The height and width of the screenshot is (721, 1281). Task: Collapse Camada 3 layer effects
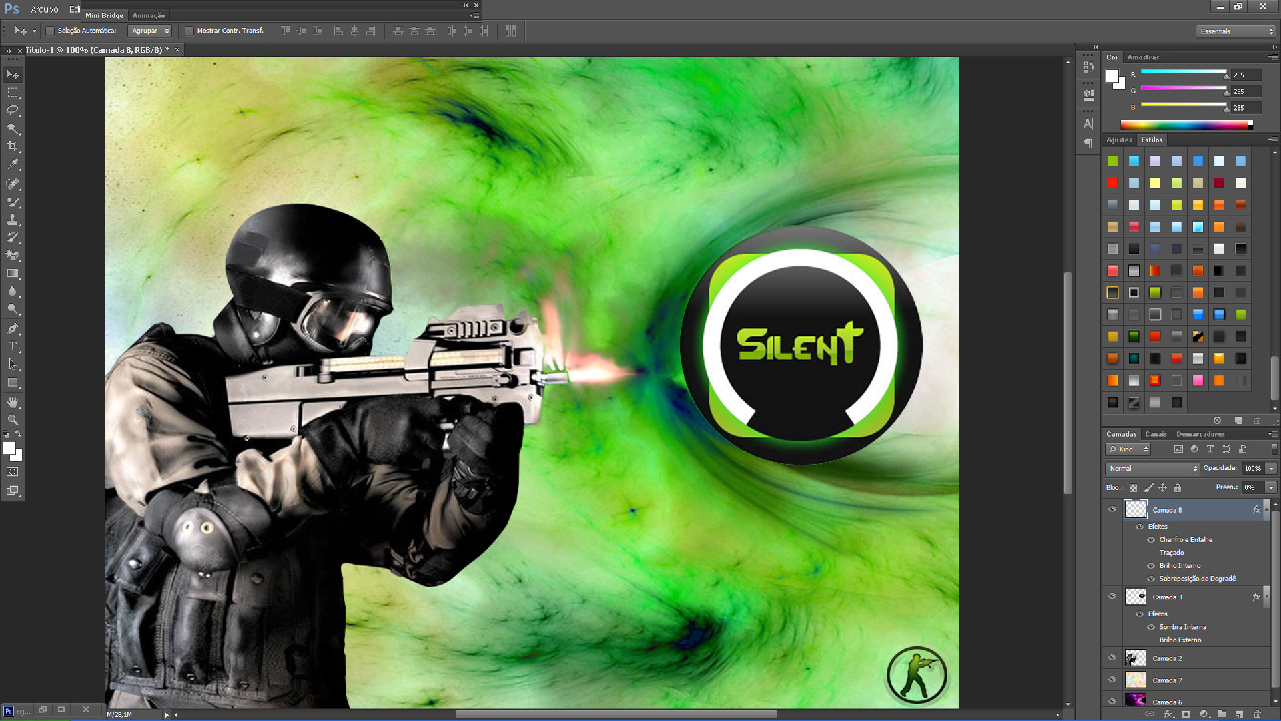tap(1267, 597)
